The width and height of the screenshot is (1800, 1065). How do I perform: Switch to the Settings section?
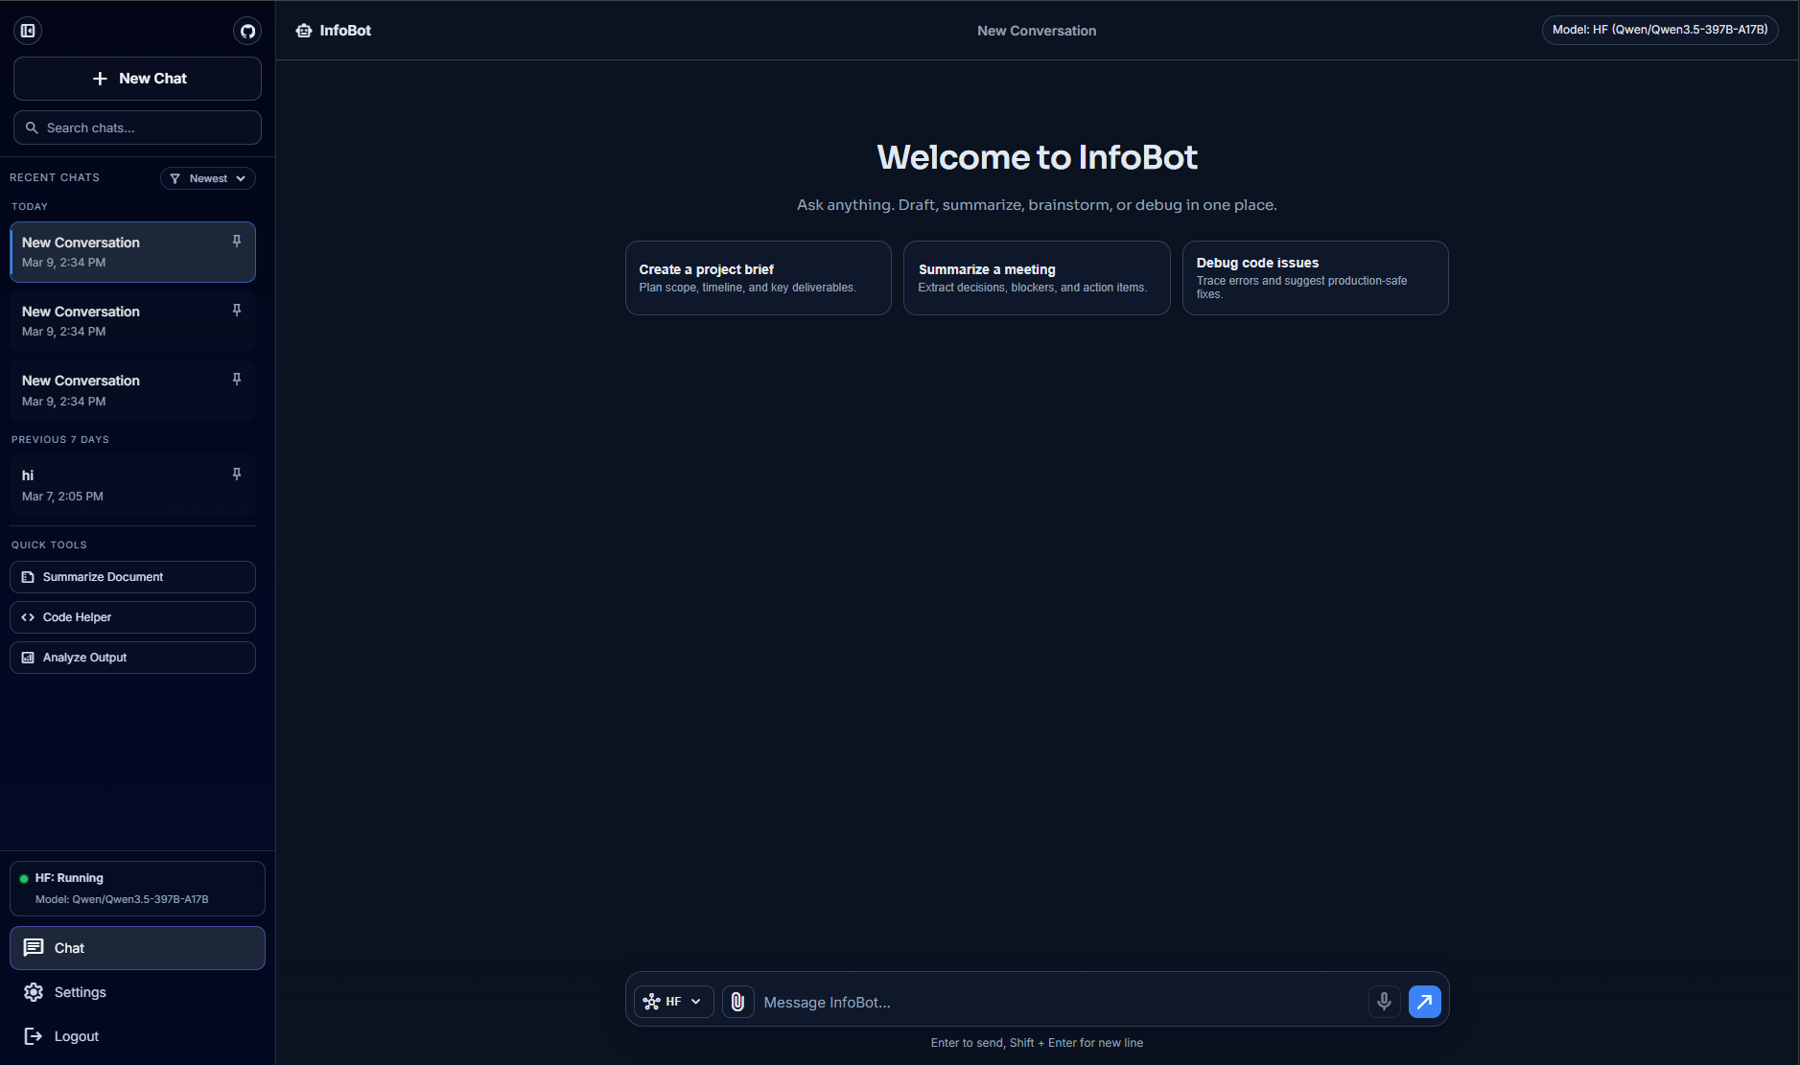pyautogui.click(x=80, y=991)
